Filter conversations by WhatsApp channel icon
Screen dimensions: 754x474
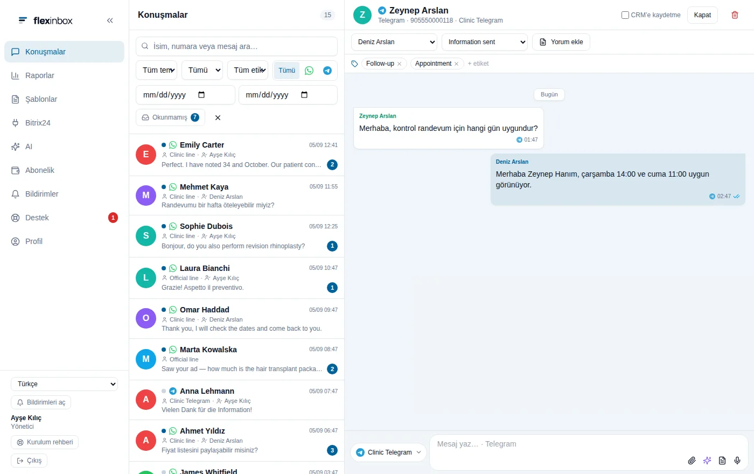(x=309, y=71)
